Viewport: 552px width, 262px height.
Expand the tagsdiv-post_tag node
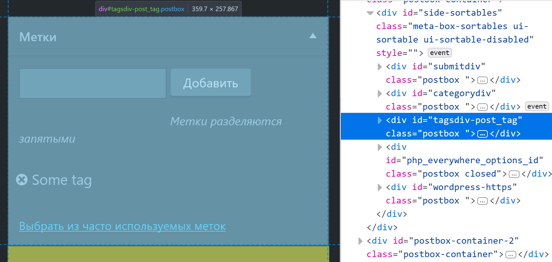(380, 120)
